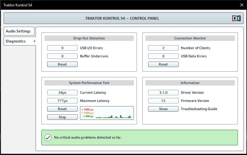Click the 'USB I/O Errors' label

[91, 48]
